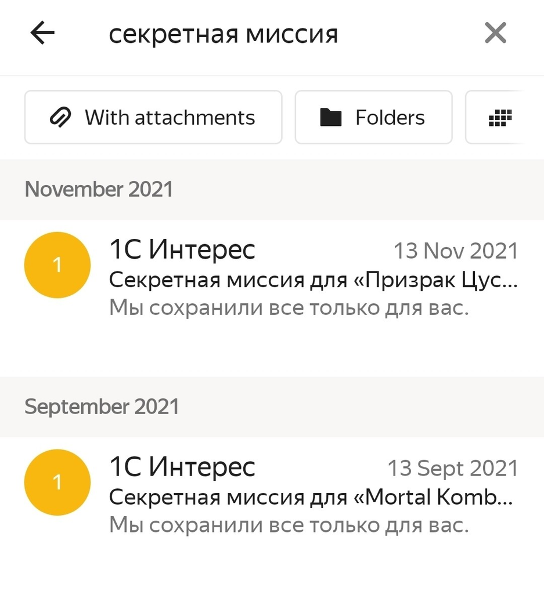Tap the September 2021 section header
This screenshot has width=544, height=591.
[102, 407]
